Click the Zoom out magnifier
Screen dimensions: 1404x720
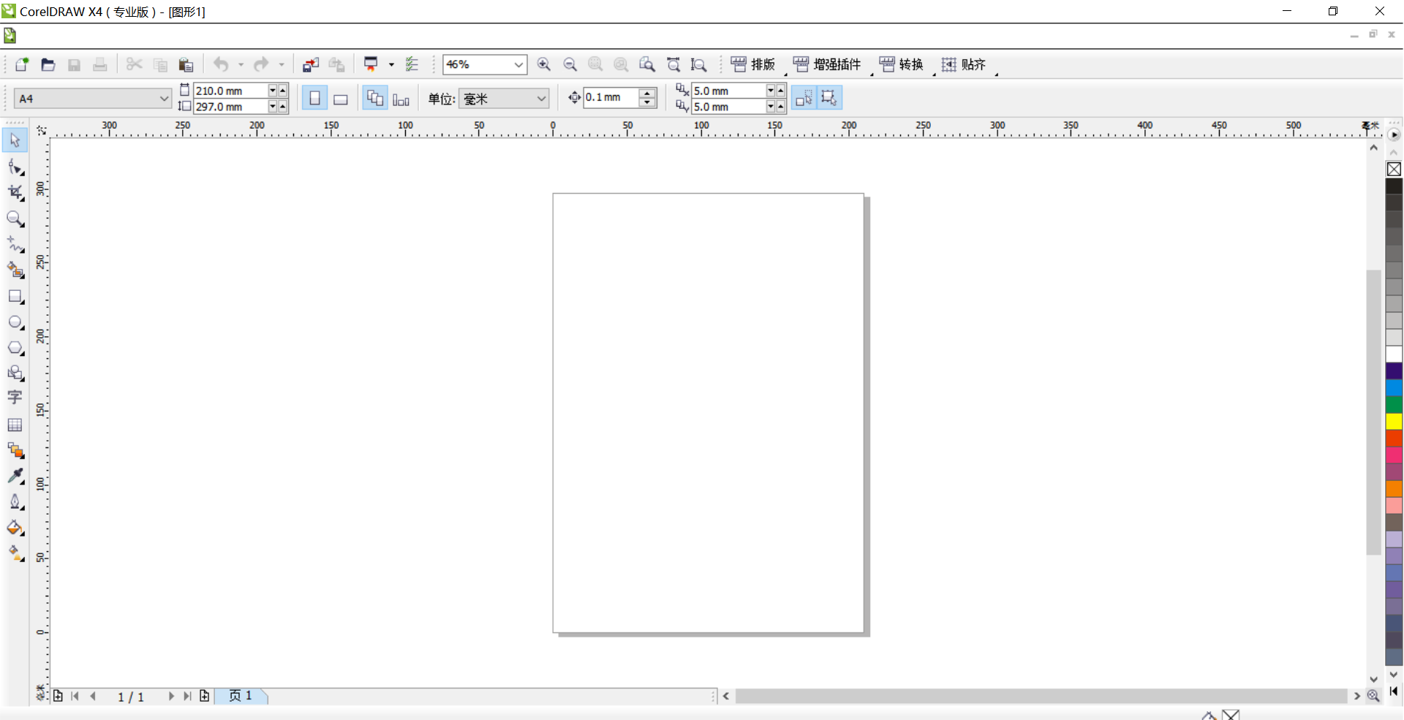[570, 64]
